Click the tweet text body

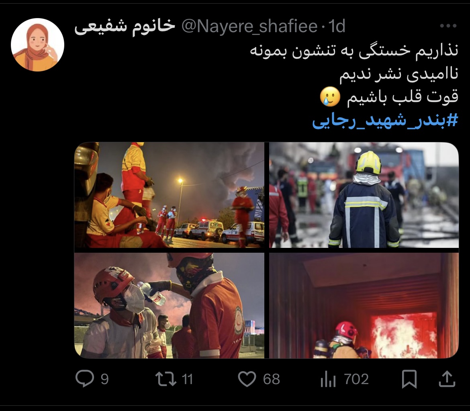(354, 74)
